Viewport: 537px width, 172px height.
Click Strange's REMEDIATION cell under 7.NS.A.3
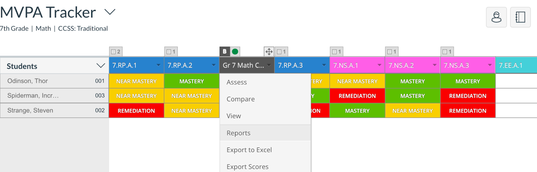tap(468, 111)
